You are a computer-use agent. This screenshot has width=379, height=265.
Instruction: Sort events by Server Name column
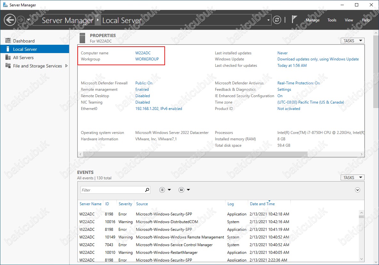[x=91, y=204]
